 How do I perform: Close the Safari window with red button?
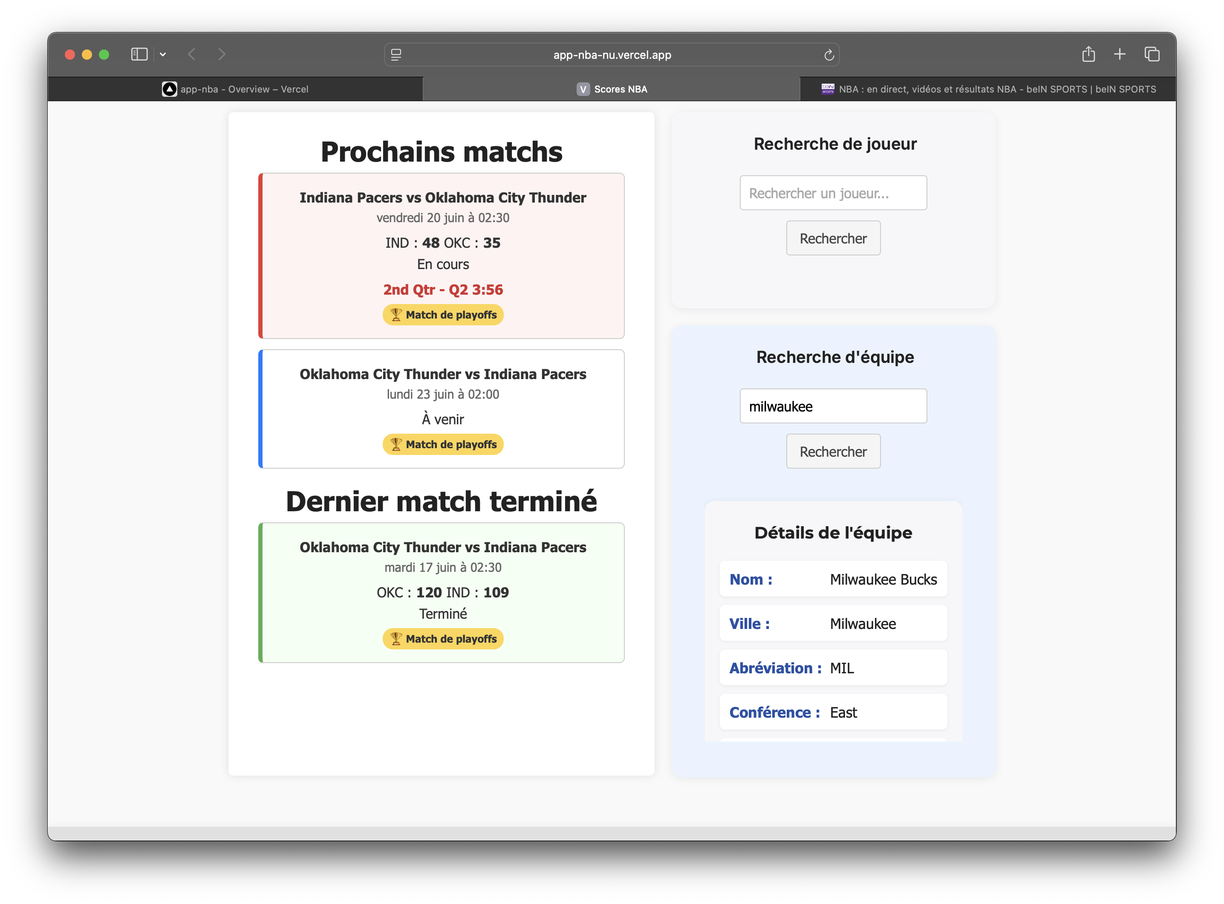70,54
